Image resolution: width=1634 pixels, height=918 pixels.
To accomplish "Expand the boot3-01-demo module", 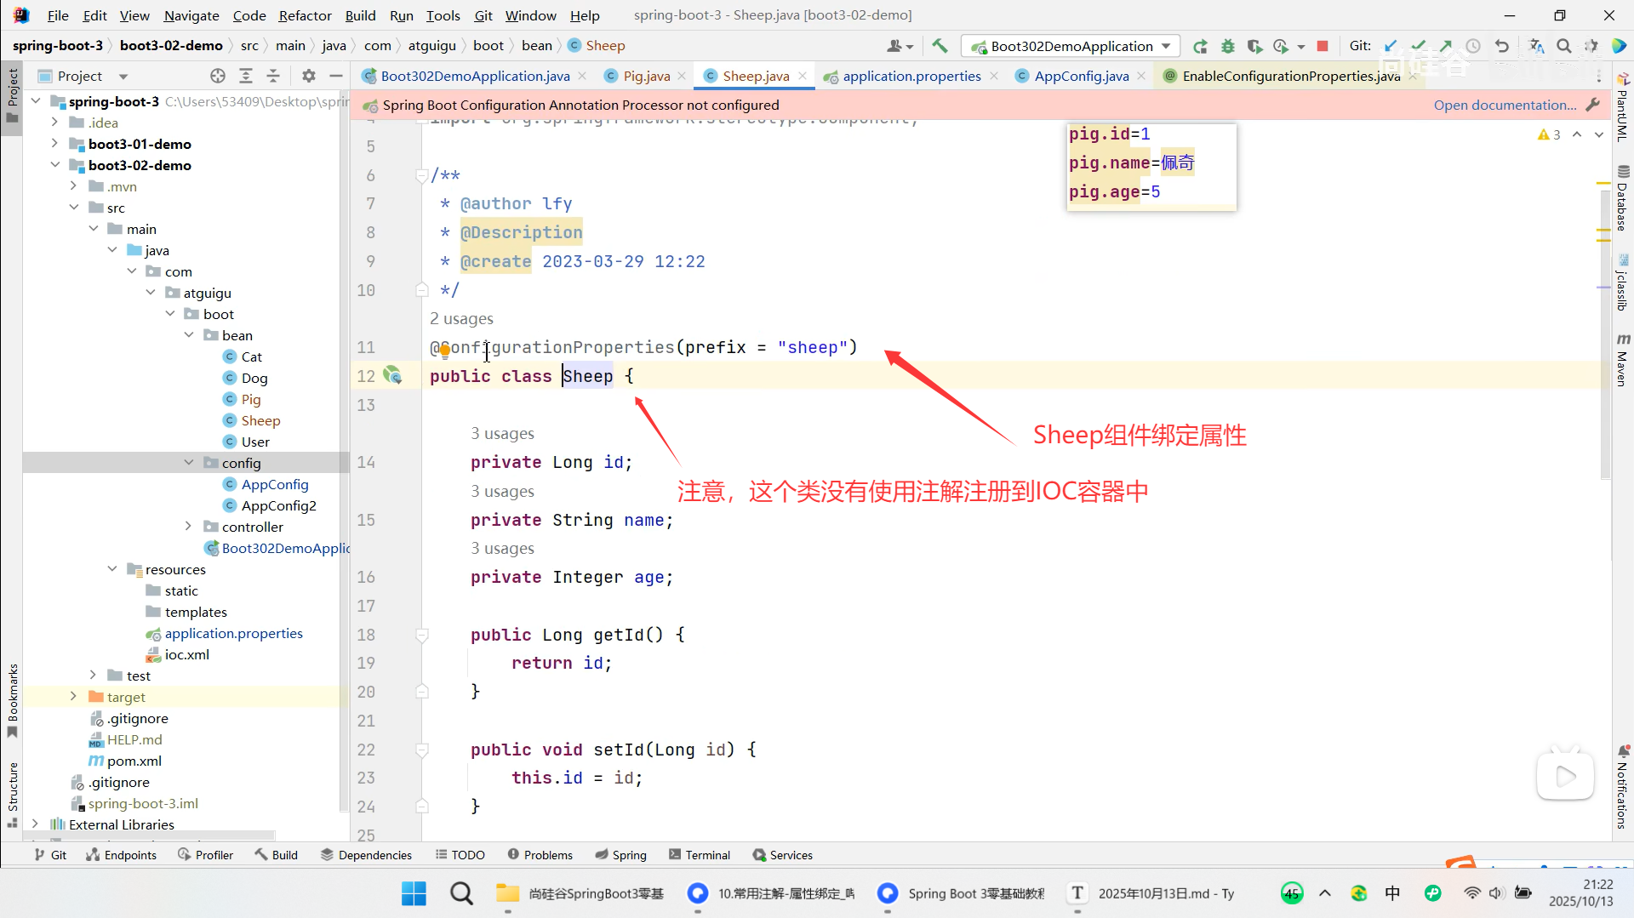I will [54, 144].
